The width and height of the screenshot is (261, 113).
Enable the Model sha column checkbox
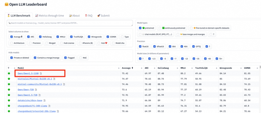click(114, 43)
